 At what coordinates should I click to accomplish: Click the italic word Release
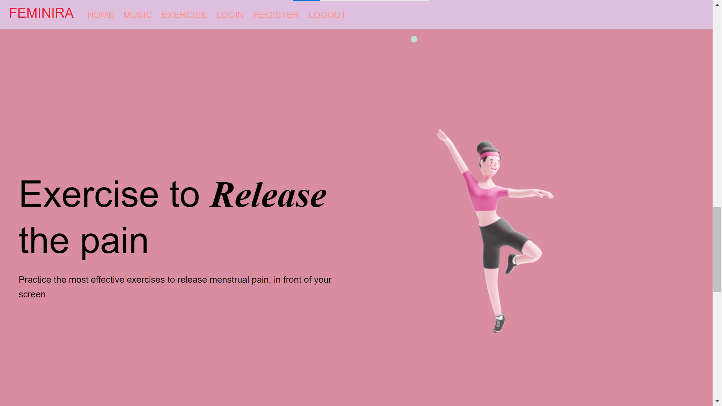[268, 195]
